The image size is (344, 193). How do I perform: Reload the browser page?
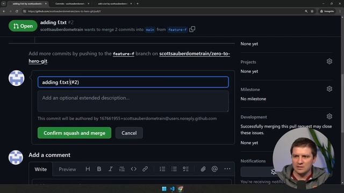pyautogui.click(x=17, y=11)
